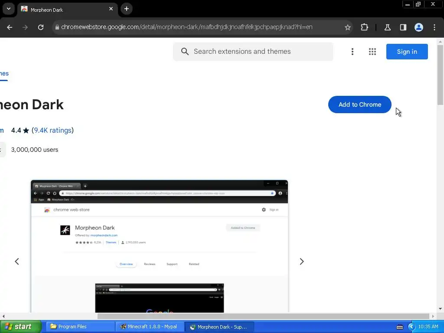Screen dimensions: 444x333
Task: Switch to Program Files taskbar window
Action: [80, 326]
